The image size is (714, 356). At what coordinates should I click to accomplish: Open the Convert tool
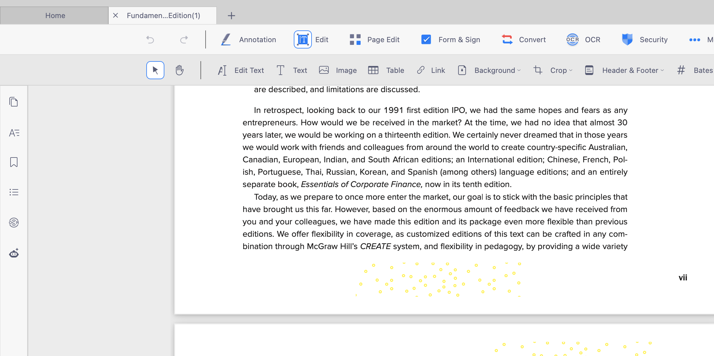[x=523, y=39]
